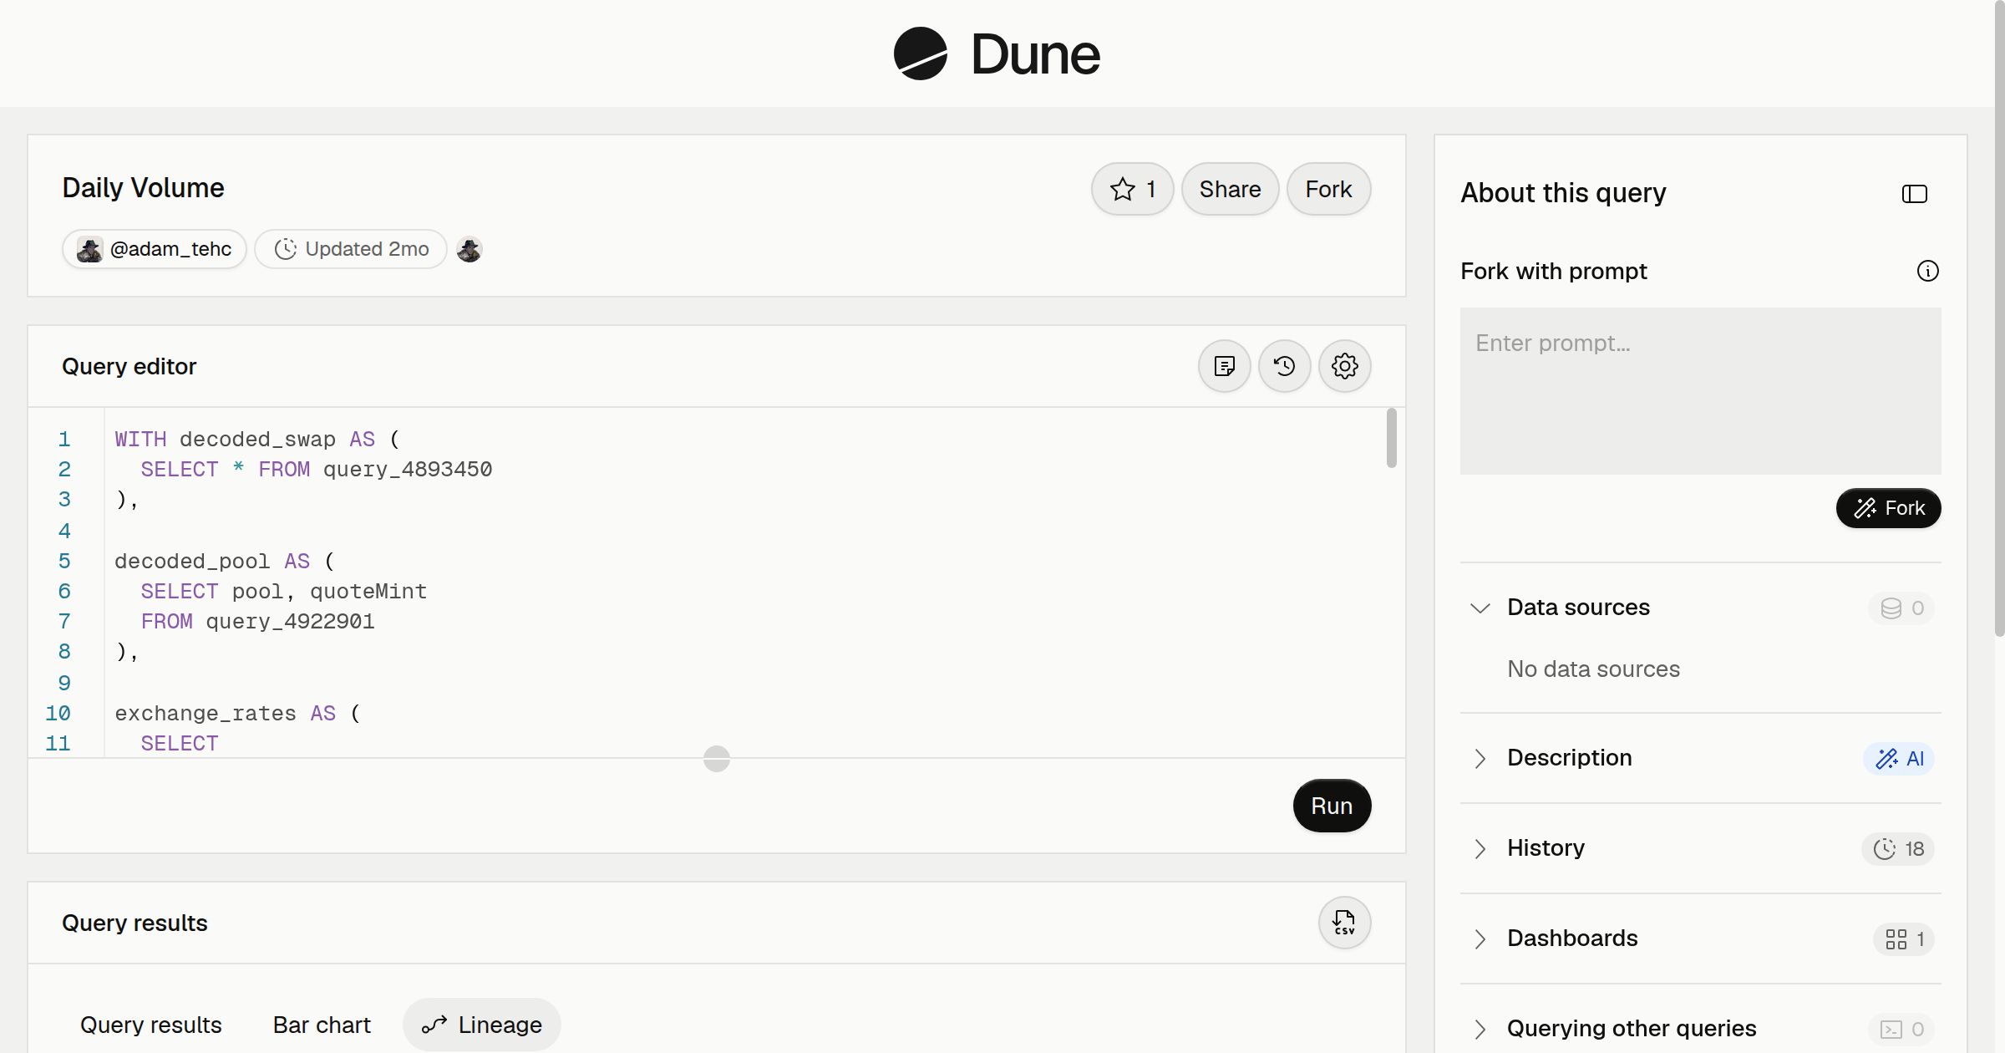Viewport: 2005px width, 1053px height.
Task: Expand the Dashboards section
Action: [x=1480, y=939]
